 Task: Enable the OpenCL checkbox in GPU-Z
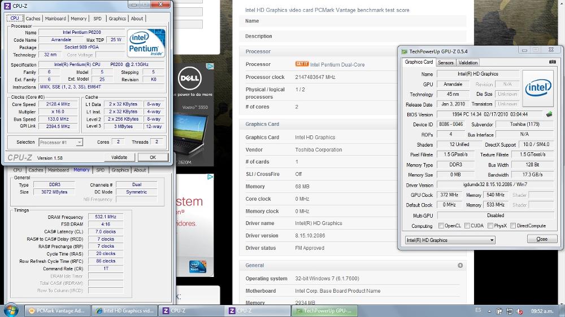(441, 226)
